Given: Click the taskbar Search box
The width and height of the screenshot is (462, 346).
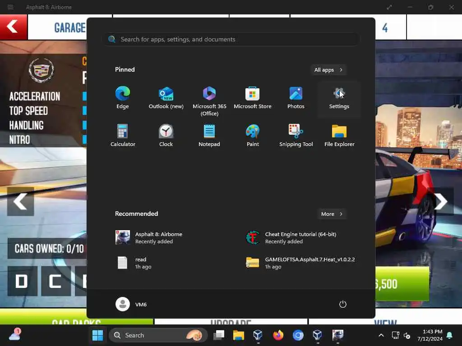Looking at the screenshot, I should [158, 335].
